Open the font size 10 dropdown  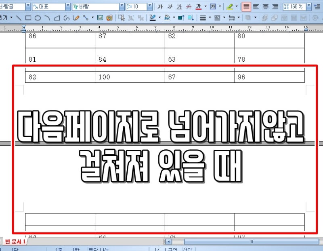150,6
